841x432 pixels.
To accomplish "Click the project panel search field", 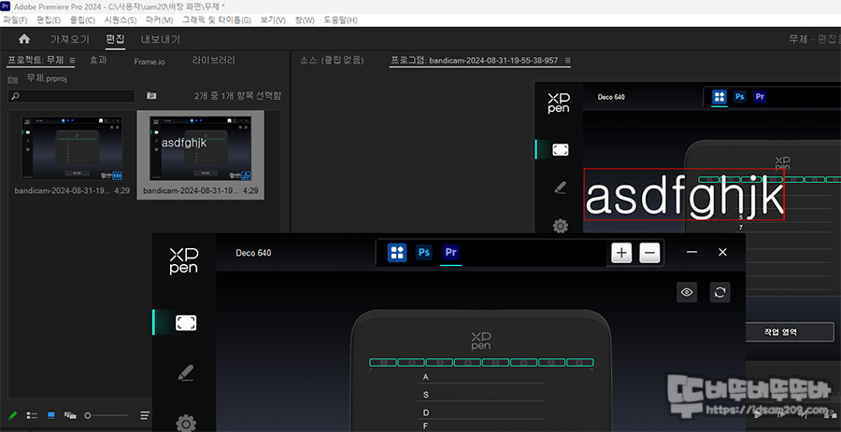I will (72, 96).
